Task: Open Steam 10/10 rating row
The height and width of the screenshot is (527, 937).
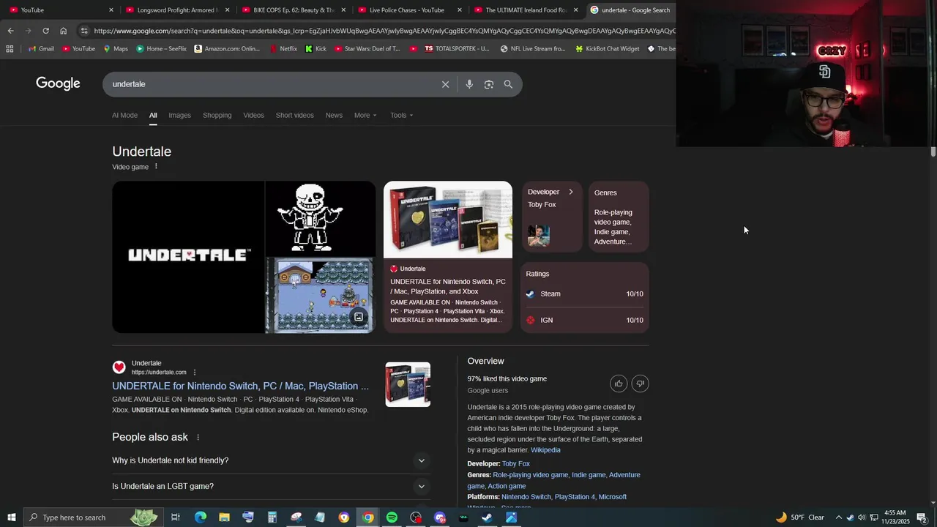Action: pos(584,294)
